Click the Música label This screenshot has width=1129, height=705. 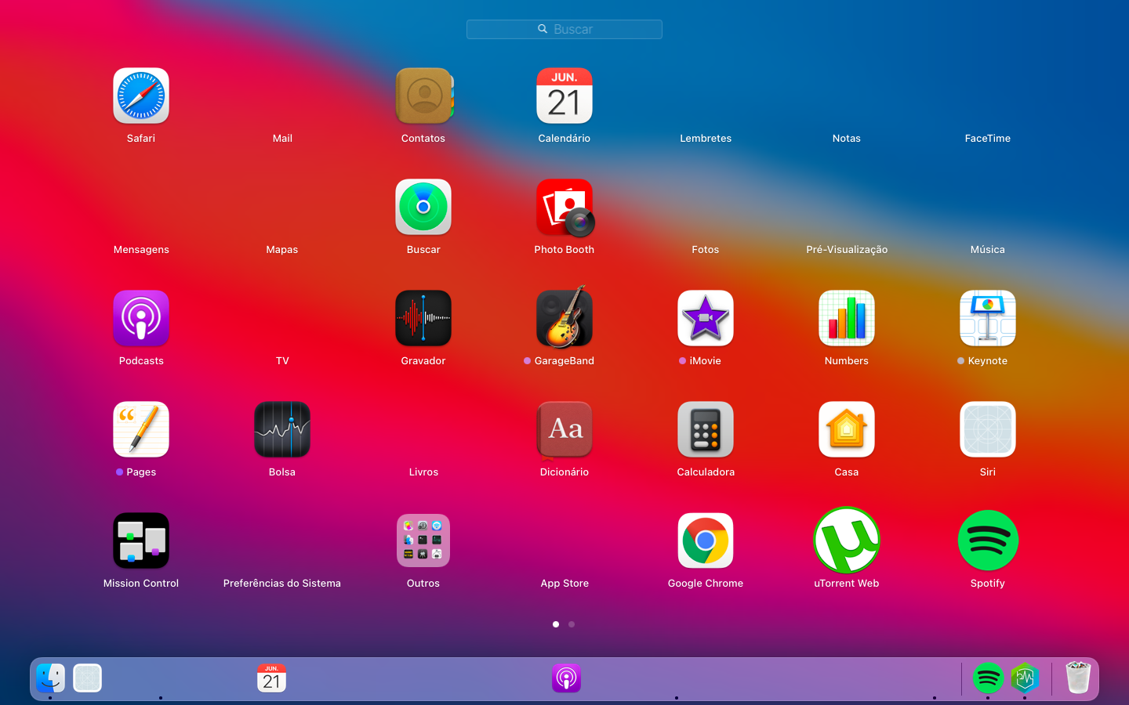click(988, 250)
